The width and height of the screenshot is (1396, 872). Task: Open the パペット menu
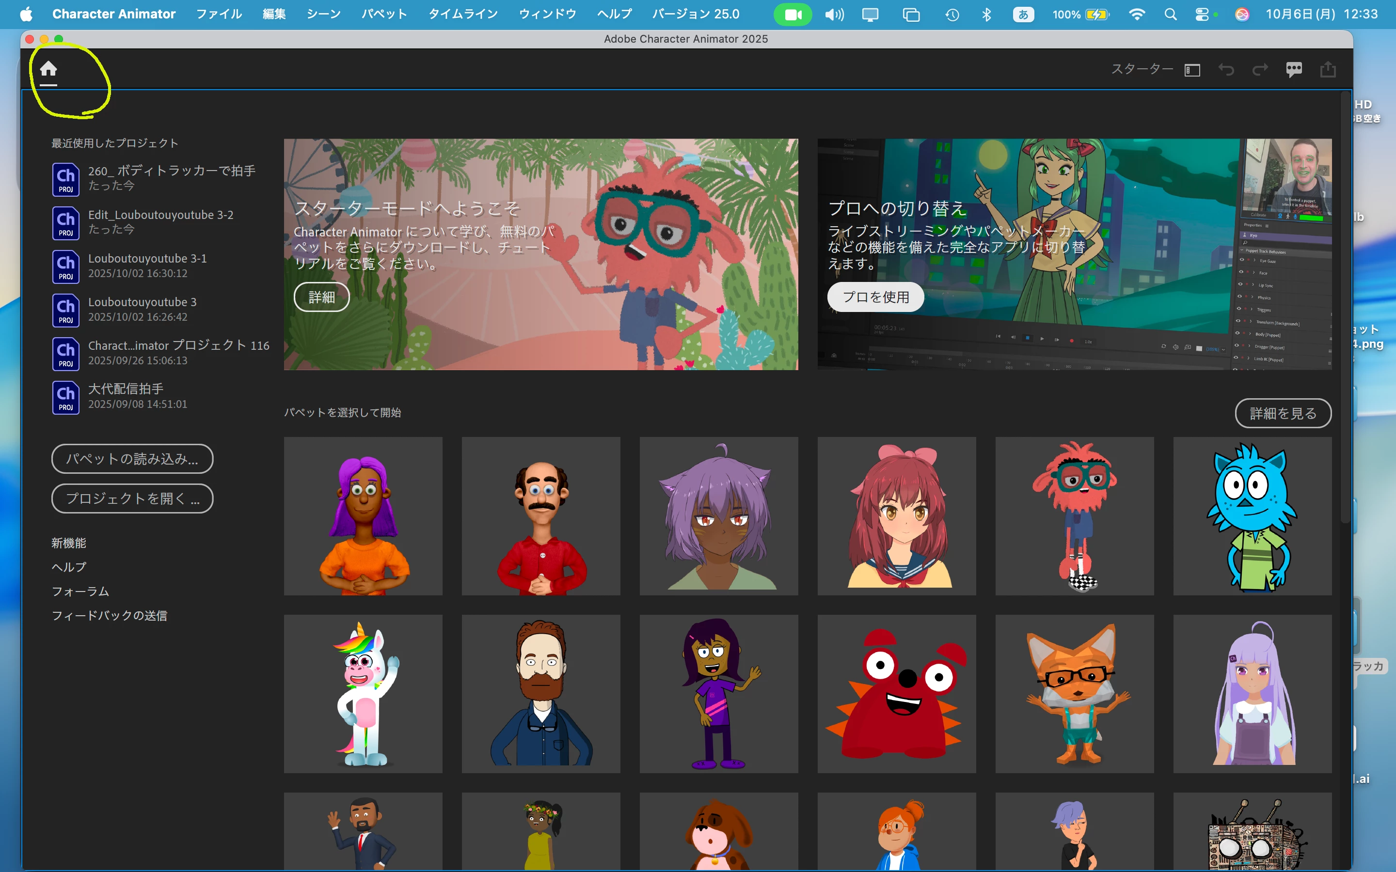(x=384, y=14)
